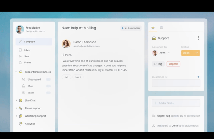Click the Customer ID input field
The width and height of the screenshot is (214, 139).
[x=176, y=83]
